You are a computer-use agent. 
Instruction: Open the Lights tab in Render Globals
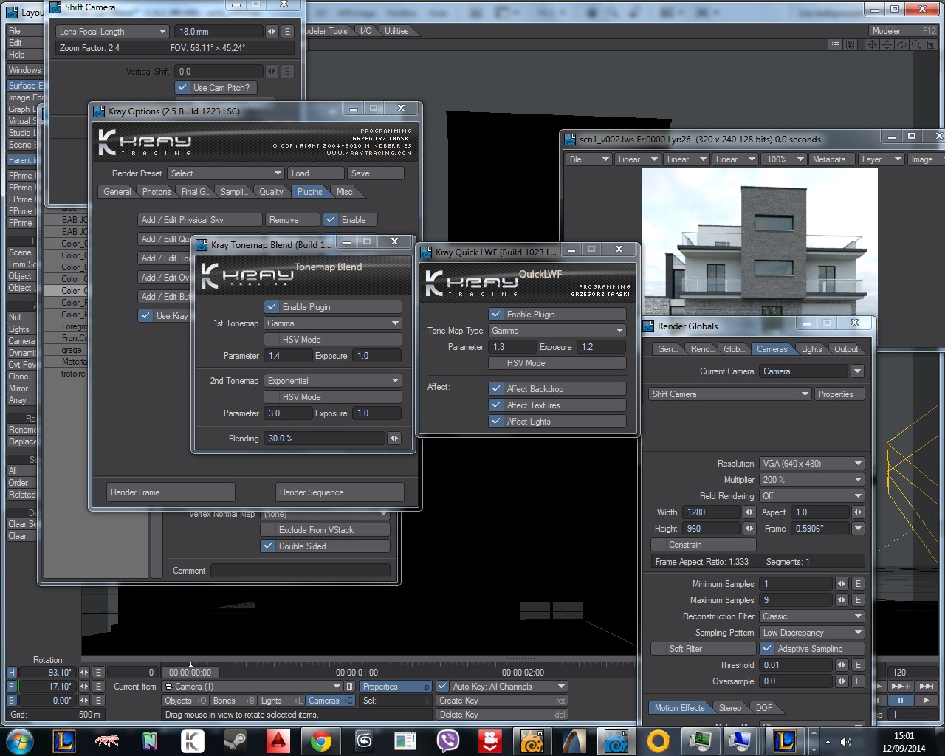(x=811, y=349)
